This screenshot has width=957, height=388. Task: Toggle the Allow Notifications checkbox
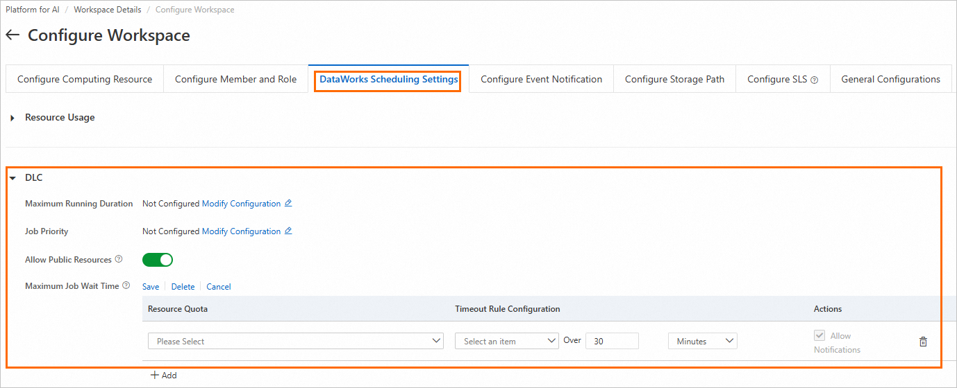pyautogui.click(x=819, y=336)
